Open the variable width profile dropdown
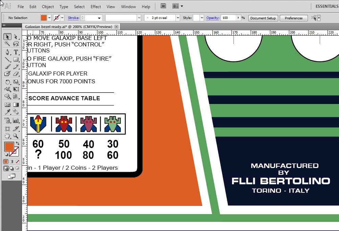This screenshot has height=231, width=339. [139, 18]
